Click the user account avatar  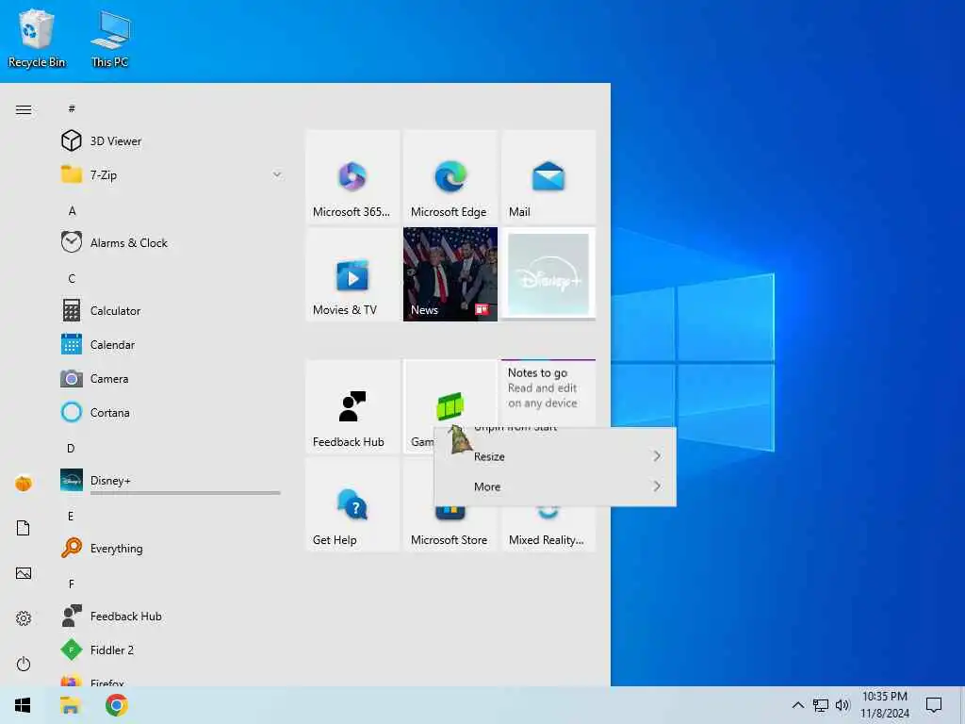(x=24, y=484)
